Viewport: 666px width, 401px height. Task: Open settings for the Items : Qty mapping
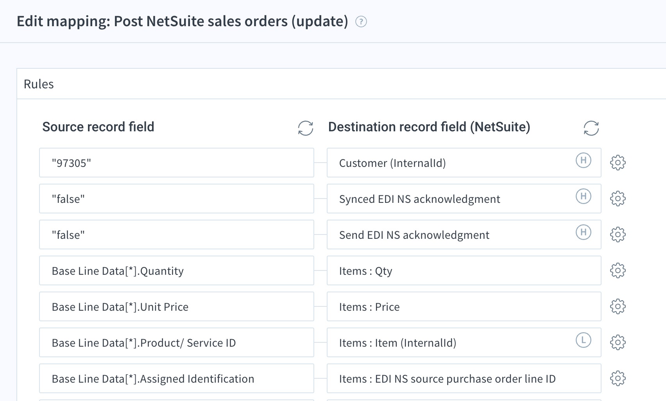(x=618, y=270)
